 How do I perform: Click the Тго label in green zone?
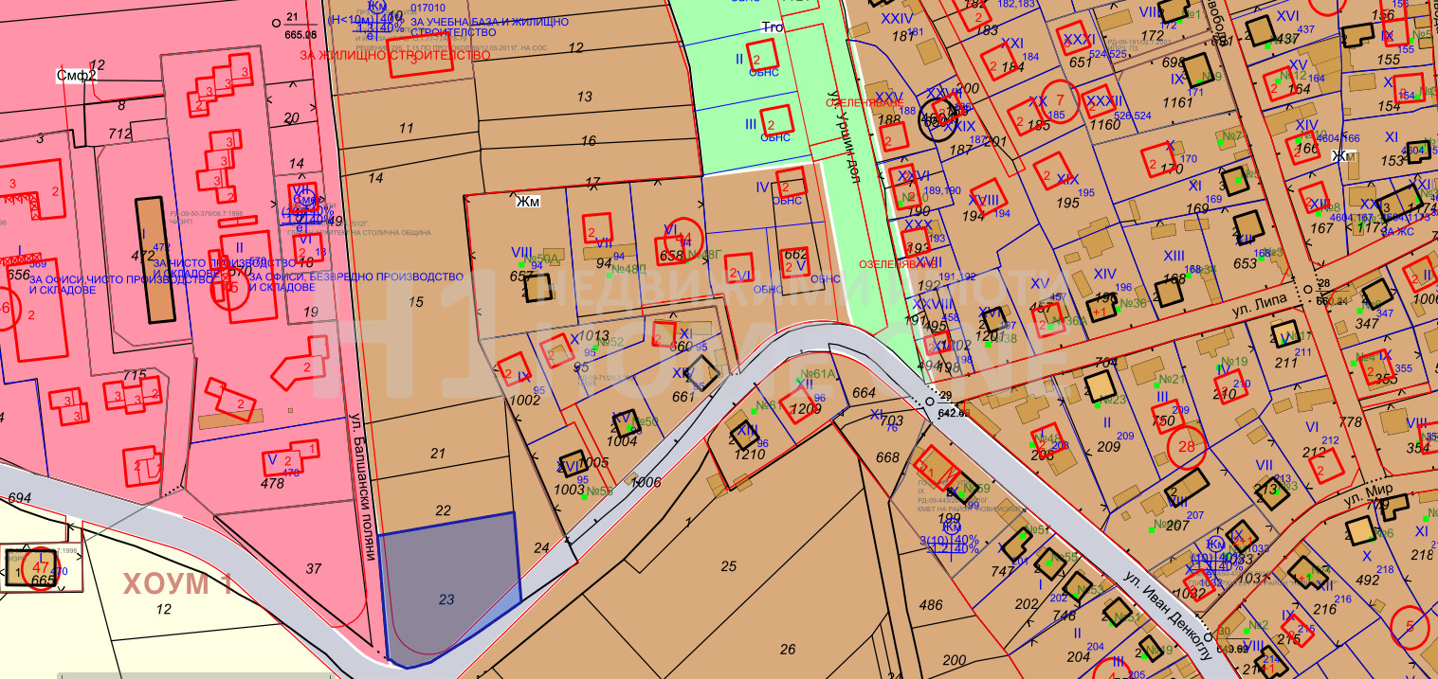pyautogui.click(x=773, y=27)
